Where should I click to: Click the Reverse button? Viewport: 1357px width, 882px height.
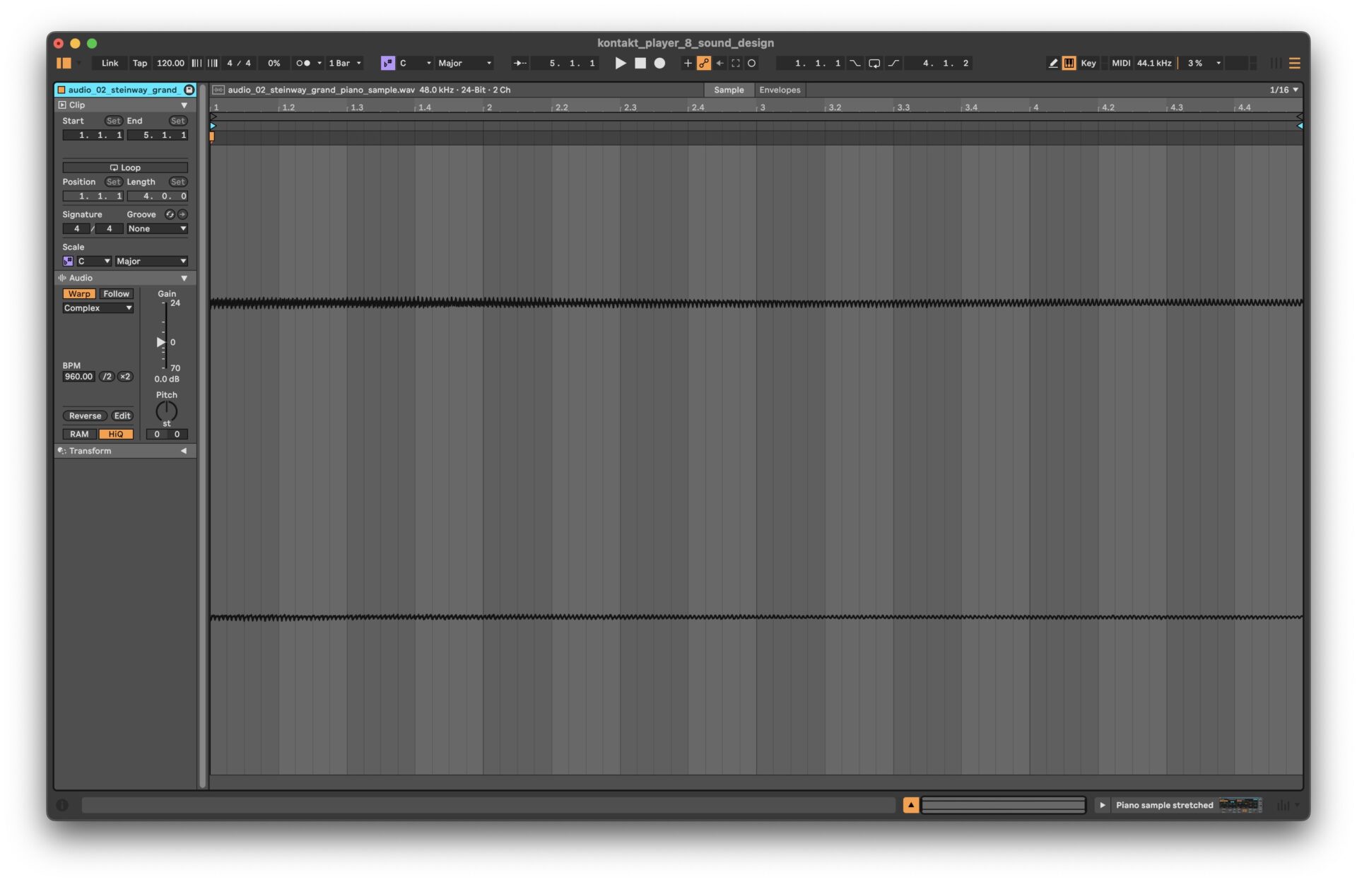click(84, 416)
